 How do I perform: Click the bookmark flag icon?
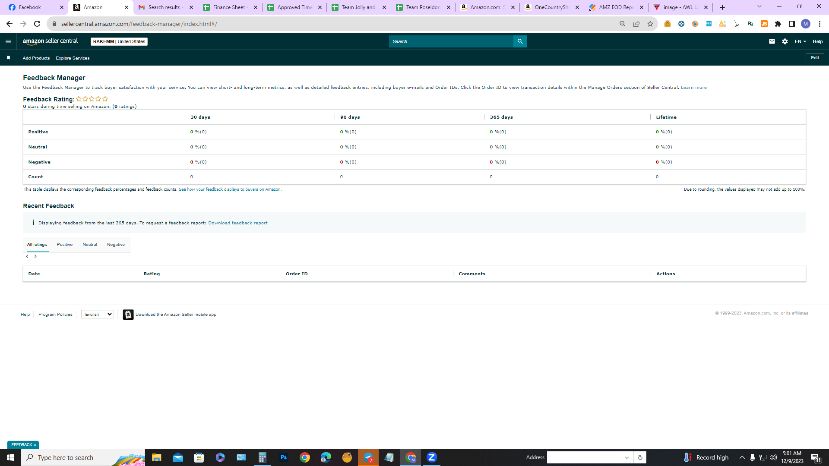(x=8, y=58)
